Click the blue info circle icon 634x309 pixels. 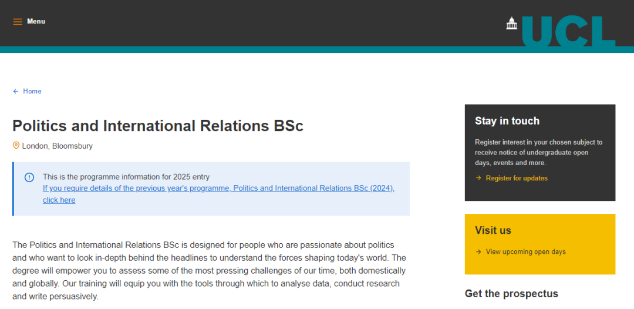point(29,177)
